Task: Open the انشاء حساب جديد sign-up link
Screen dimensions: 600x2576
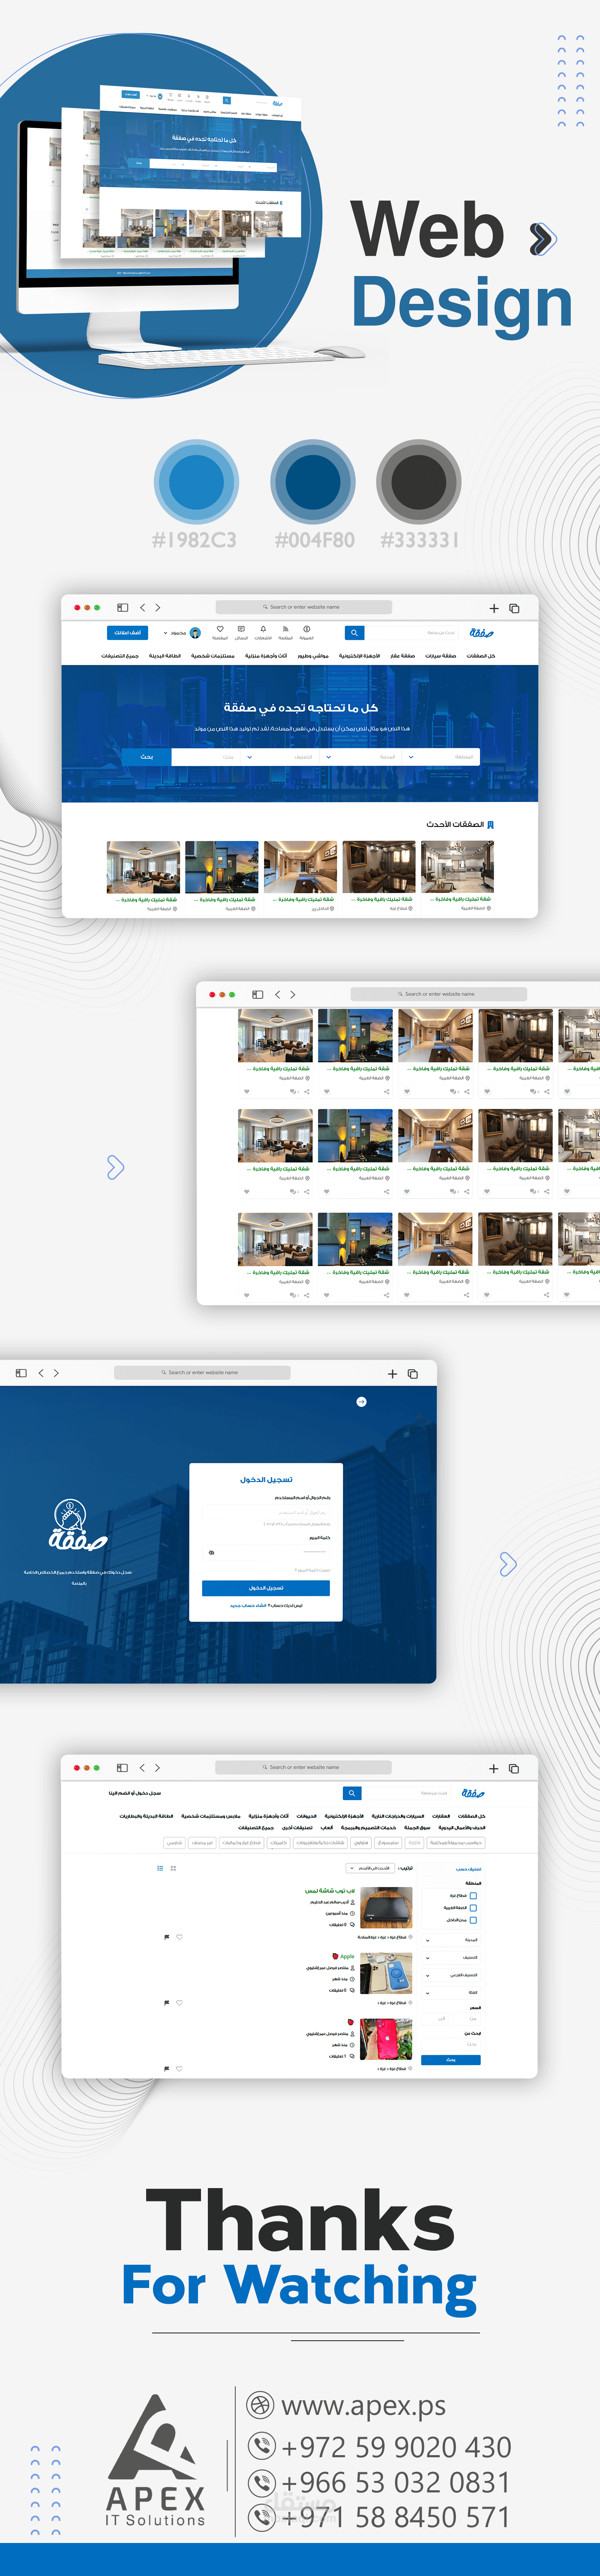Action: click(248, 1606)
